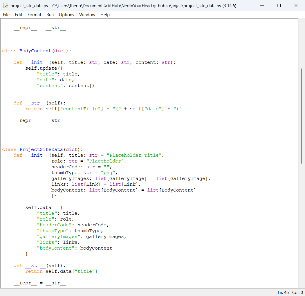305x296 pixels.
Task: Open the File menu
Action: pyautogui.click(x=6, y=15)
